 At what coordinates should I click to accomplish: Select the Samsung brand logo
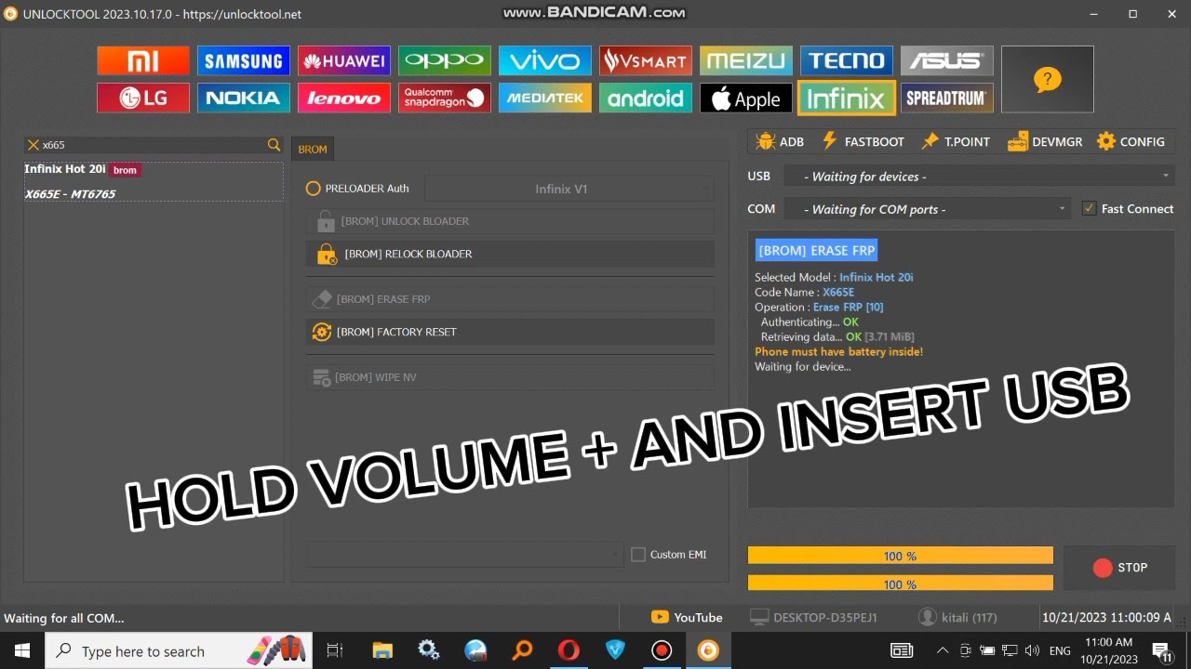[244, 60]
